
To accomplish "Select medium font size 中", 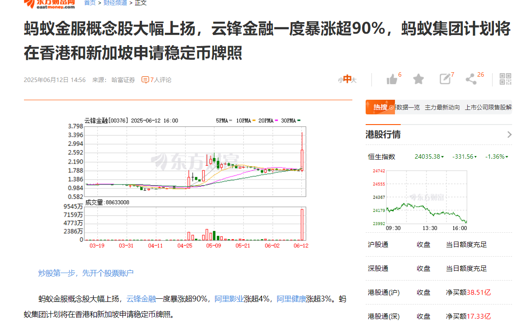I will coord(347,79).
